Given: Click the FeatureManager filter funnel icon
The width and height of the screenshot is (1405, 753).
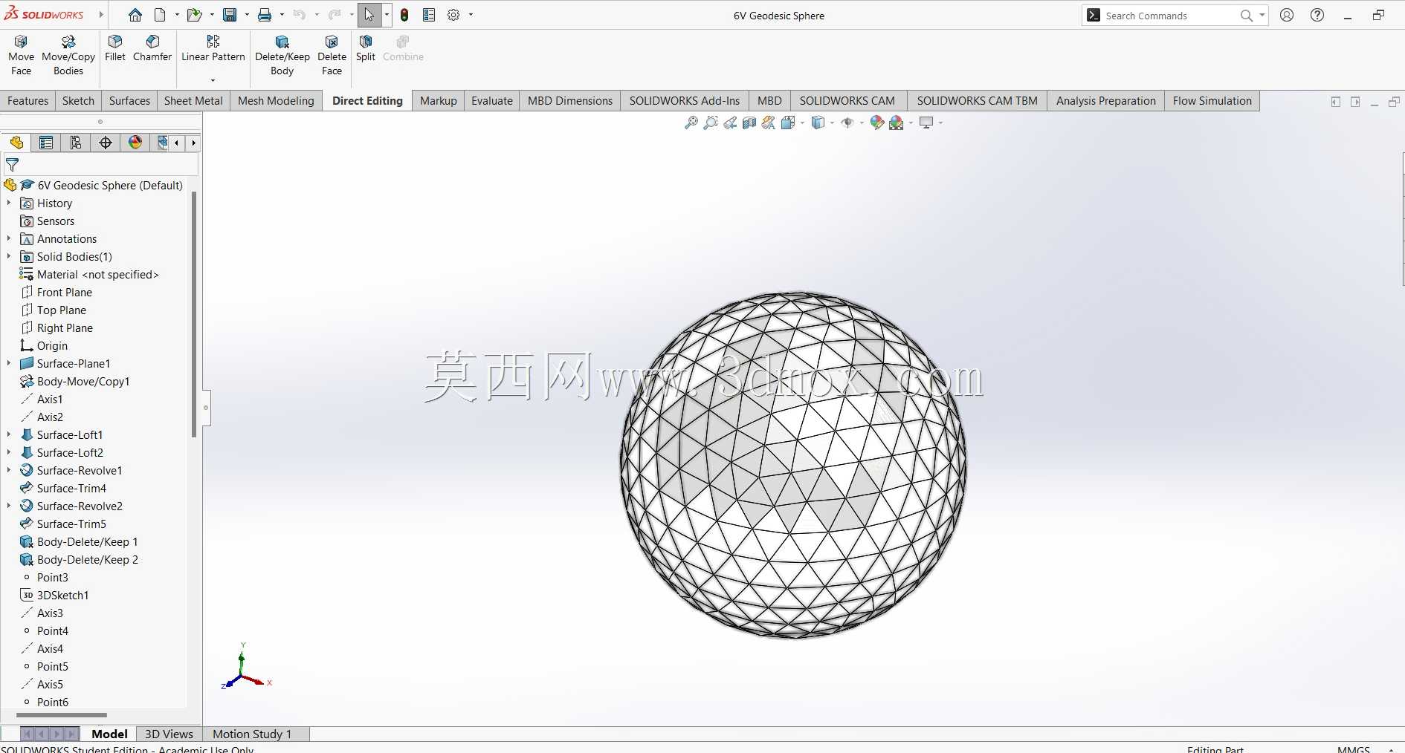Looking at the screenshot, I should click(13, 165).
